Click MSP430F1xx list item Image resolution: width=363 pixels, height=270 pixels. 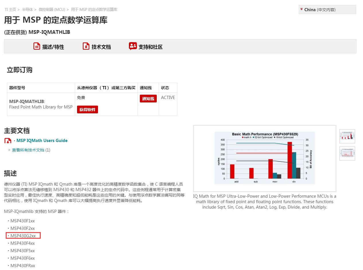pyautogui.click(x=22, y=221)
